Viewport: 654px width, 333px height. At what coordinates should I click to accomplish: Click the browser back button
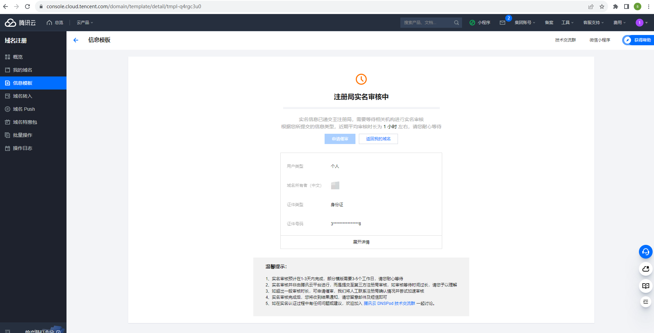pos(5,7)
